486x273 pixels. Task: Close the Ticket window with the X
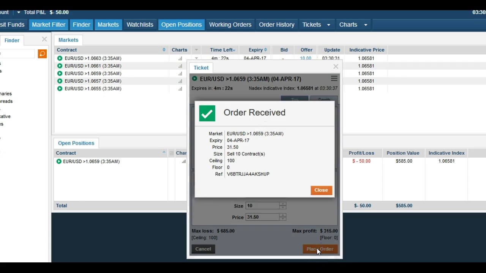[336, 66]
